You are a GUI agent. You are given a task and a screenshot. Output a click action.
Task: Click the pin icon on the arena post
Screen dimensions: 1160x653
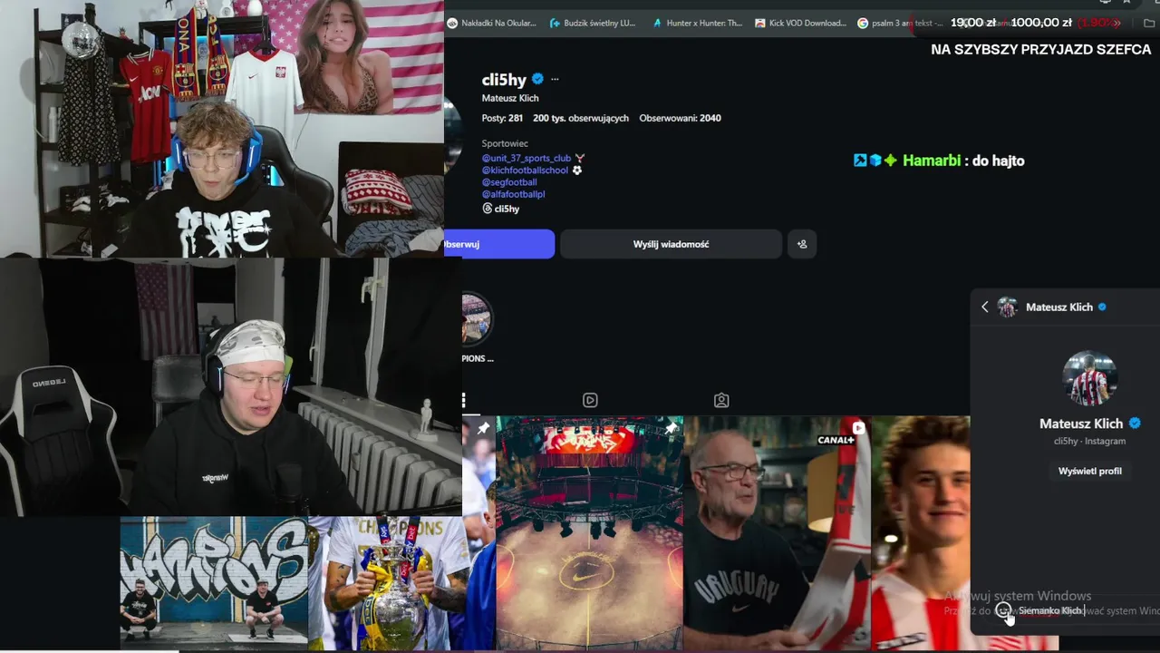[x=671, y=428]
